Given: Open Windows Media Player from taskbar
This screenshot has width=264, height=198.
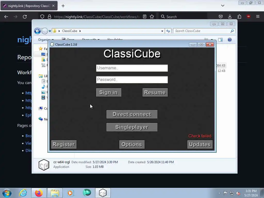Looking at the screenshot, I should tap(70, 193).
